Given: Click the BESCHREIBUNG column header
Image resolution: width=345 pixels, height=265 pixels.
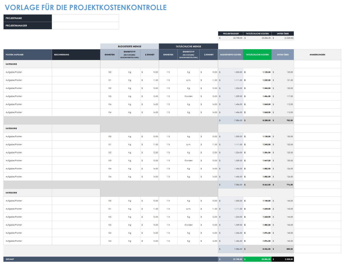Looking at the screenshot, I should point(76,55).
